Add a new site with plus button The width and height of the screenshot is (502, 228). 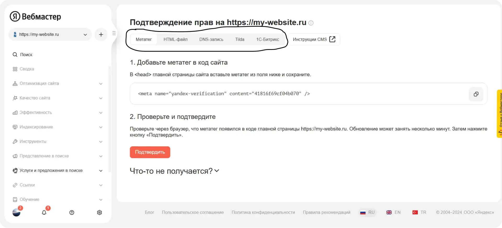(101, 34)
